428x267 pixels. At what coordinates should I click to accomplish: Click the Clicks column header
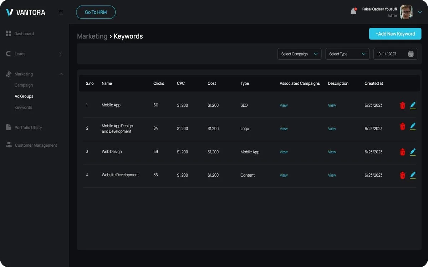click(x=159, y=83)
